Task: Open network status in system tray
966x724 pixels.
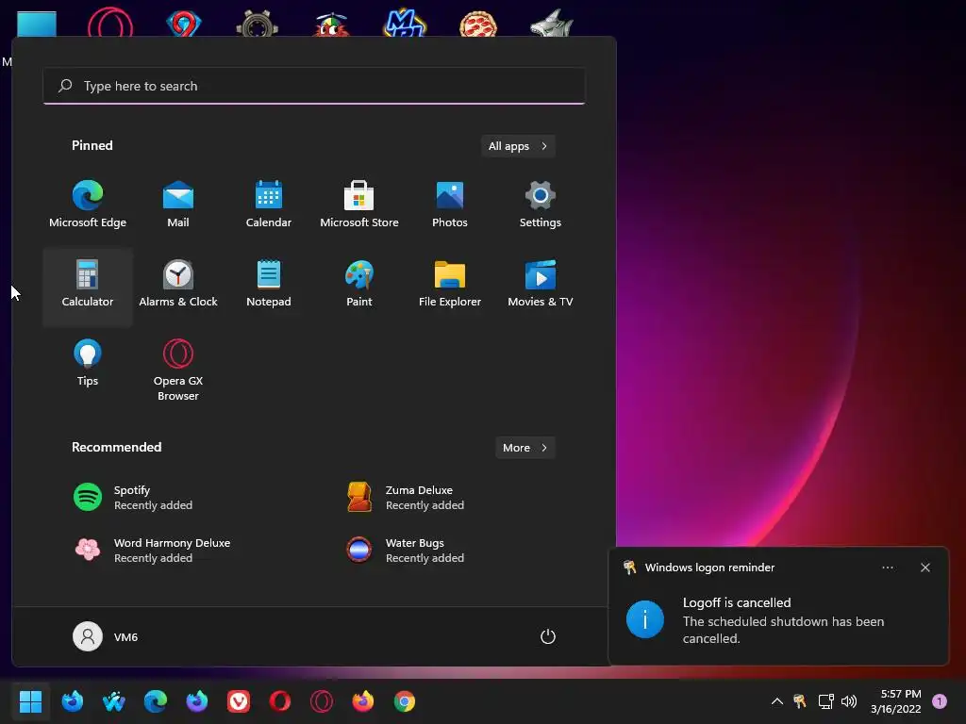Action: (825, 701)
